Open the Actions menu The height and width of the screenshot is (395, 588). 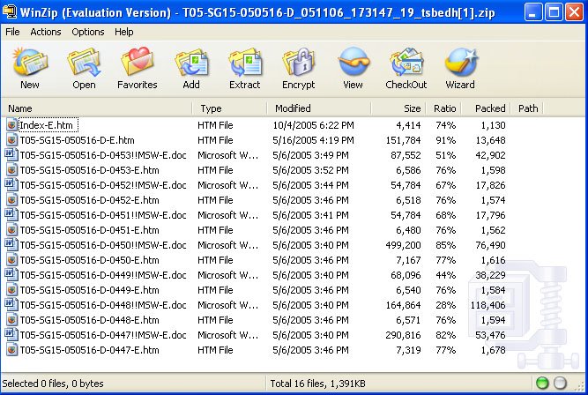pos(45,32)
